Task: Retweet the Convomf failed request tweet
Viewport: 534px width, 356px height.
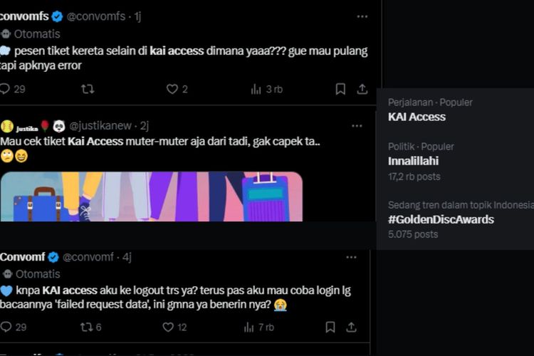Action: (x=88, y=327)
